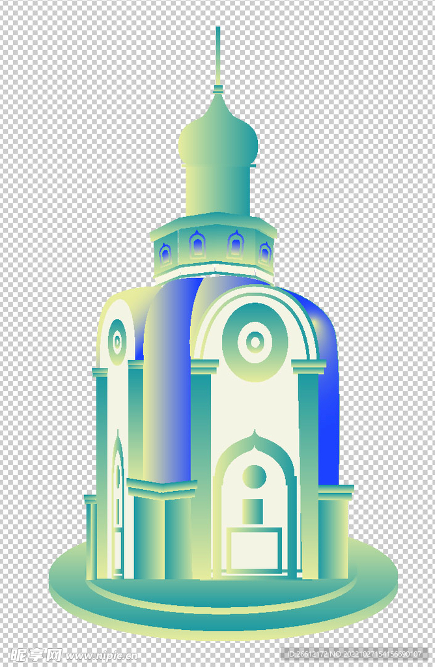This screenshot has width=435, height=667.
Task: Click the green circle inside the front doorway
Action: [x=254, y=476]
